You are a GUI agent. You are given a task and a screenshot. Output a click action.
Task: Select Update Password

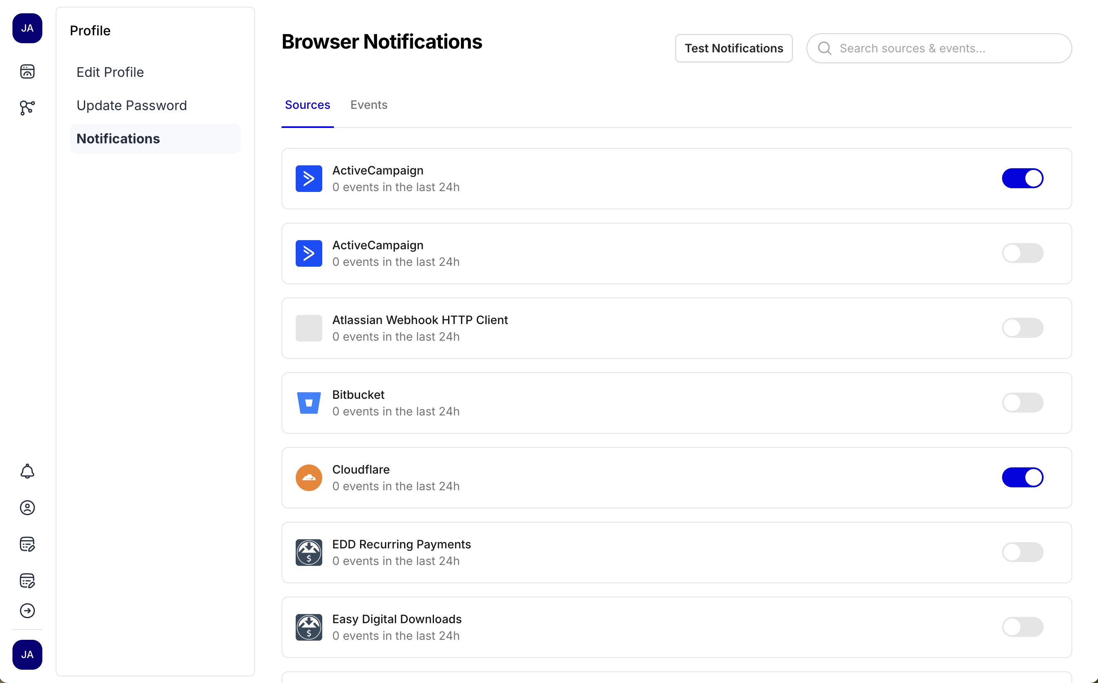[131, 105]
